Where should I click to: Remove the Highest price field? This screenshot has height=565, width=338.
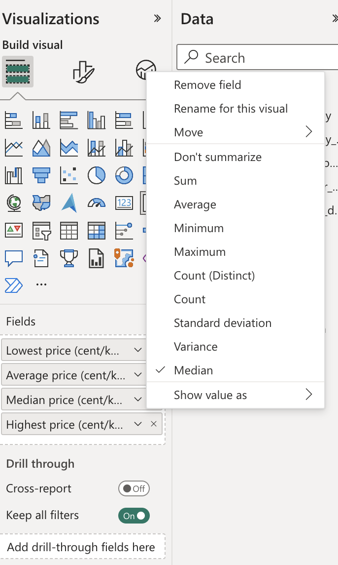coord(153,424)
